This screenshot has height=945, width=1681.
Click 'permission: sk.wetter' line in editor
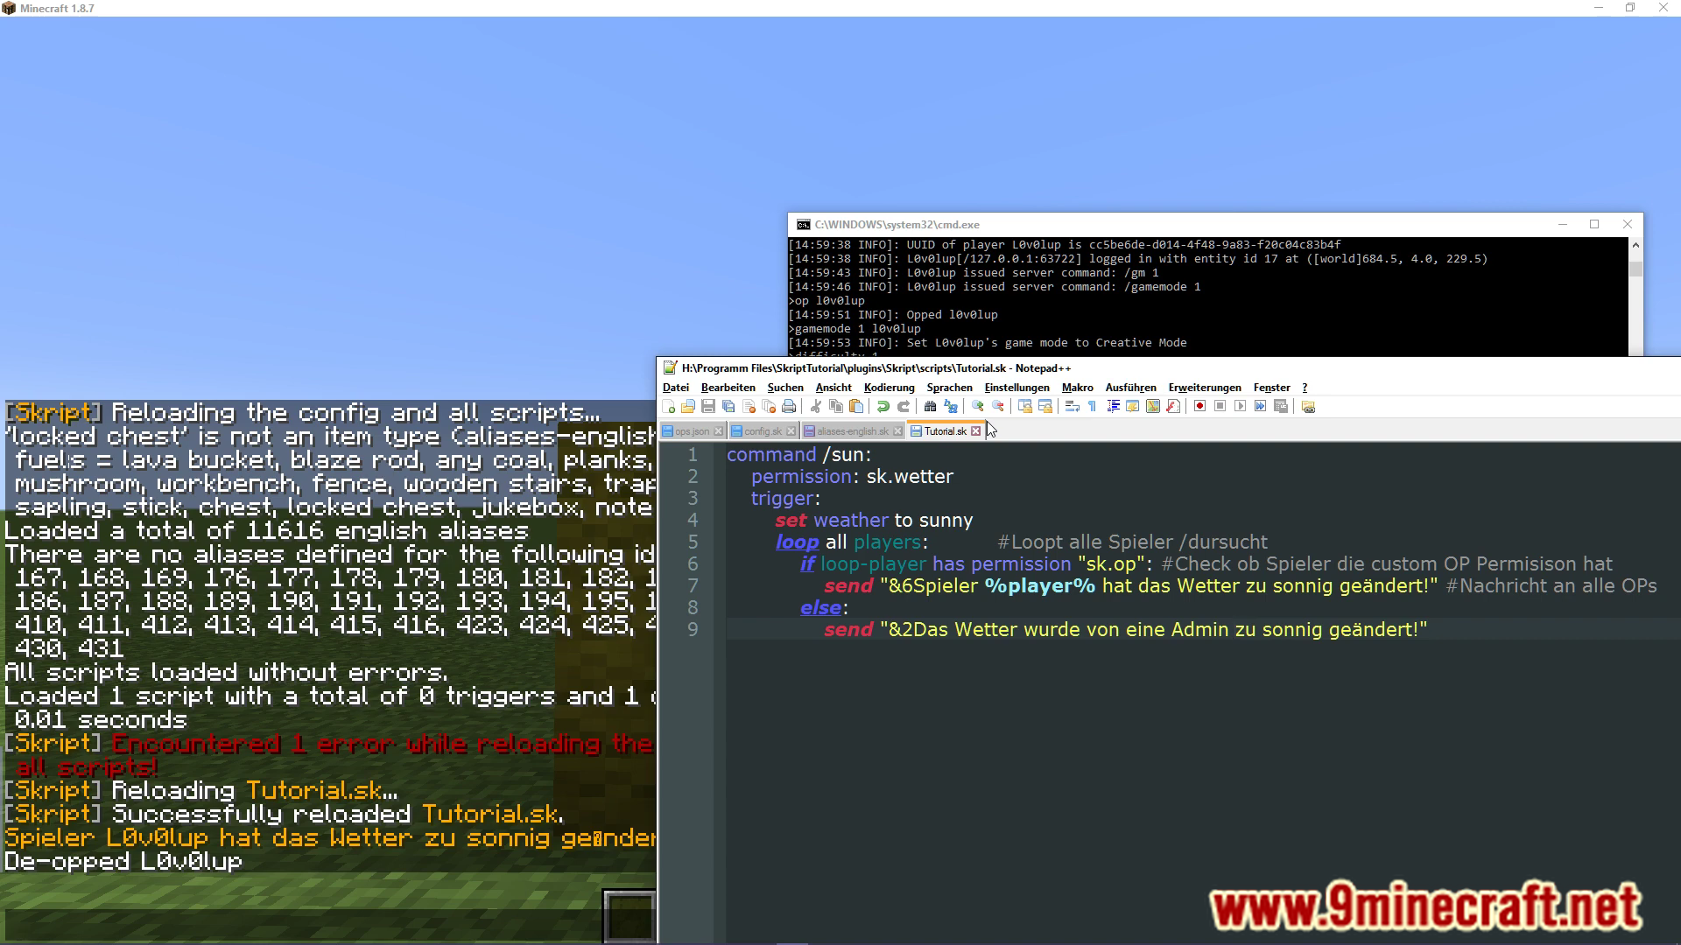click(x=852, y=477)
